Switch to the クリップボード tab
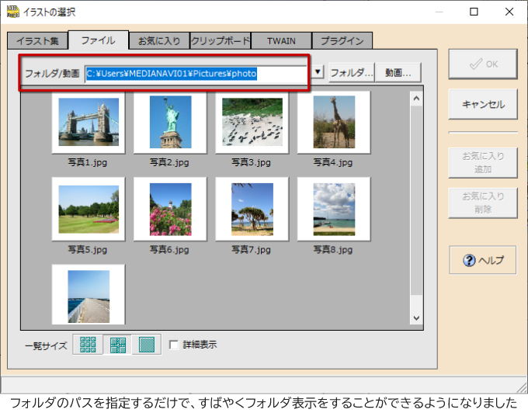Viewport: 528px width, 413px height. [221, 40]
